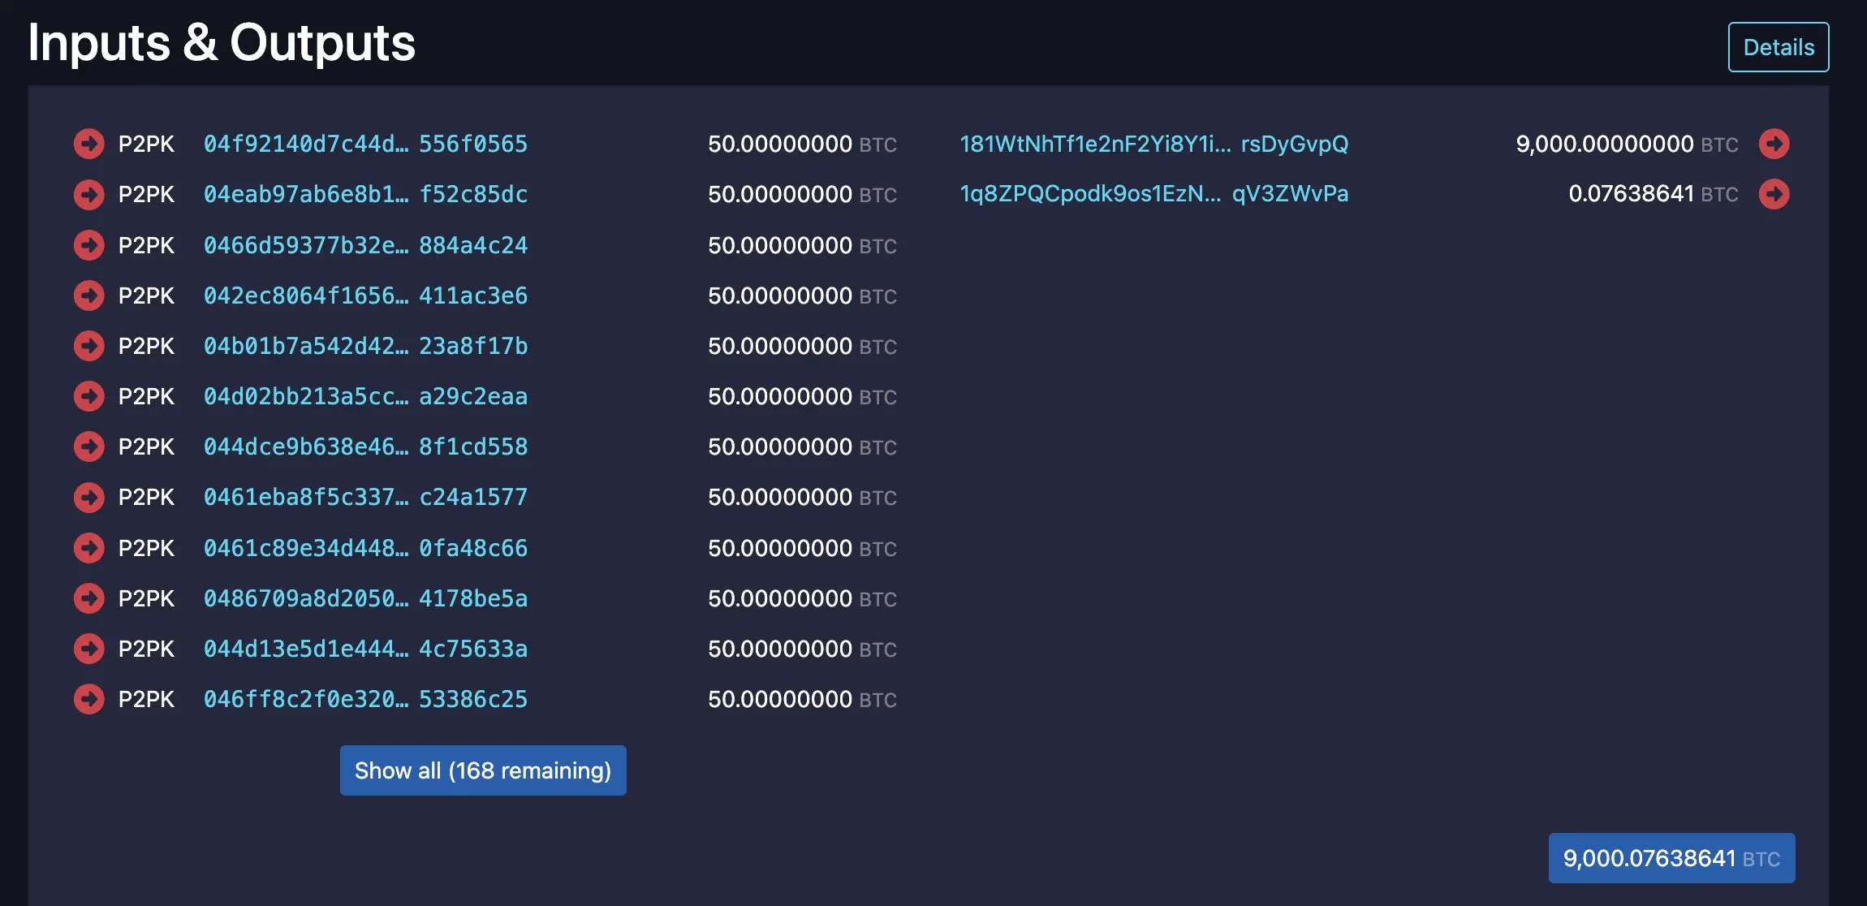1867x906 pixels.
Task: Select the 044dce9b638e46 public key link
Action: 365,447
